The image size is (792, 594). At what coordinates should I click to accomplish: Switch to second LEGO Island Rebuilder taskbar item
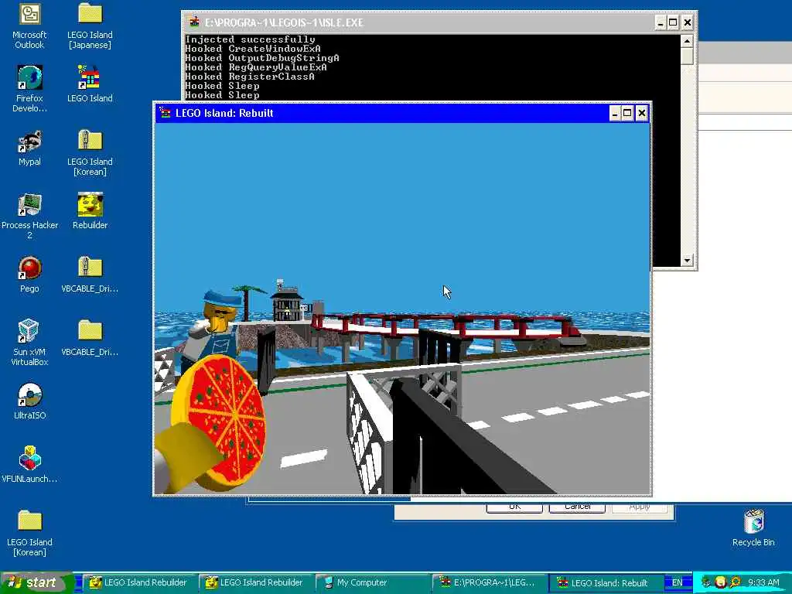point(255,582)
